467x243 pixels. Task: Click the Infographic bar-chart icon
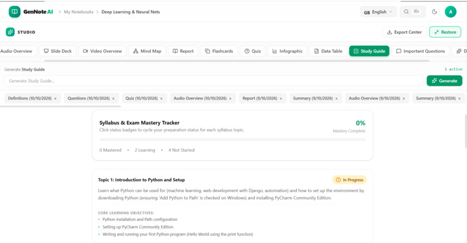tap(275, 51)
